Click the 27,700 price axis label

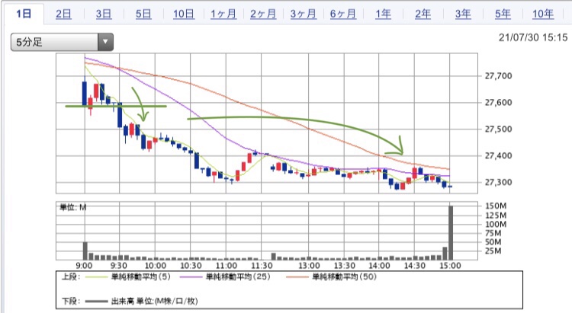coord(498,76)
